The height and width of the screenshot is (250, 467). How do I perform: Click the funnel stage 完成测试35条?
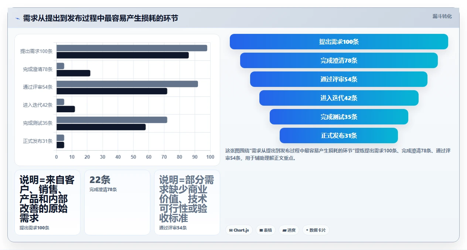[x=339, y=117]
